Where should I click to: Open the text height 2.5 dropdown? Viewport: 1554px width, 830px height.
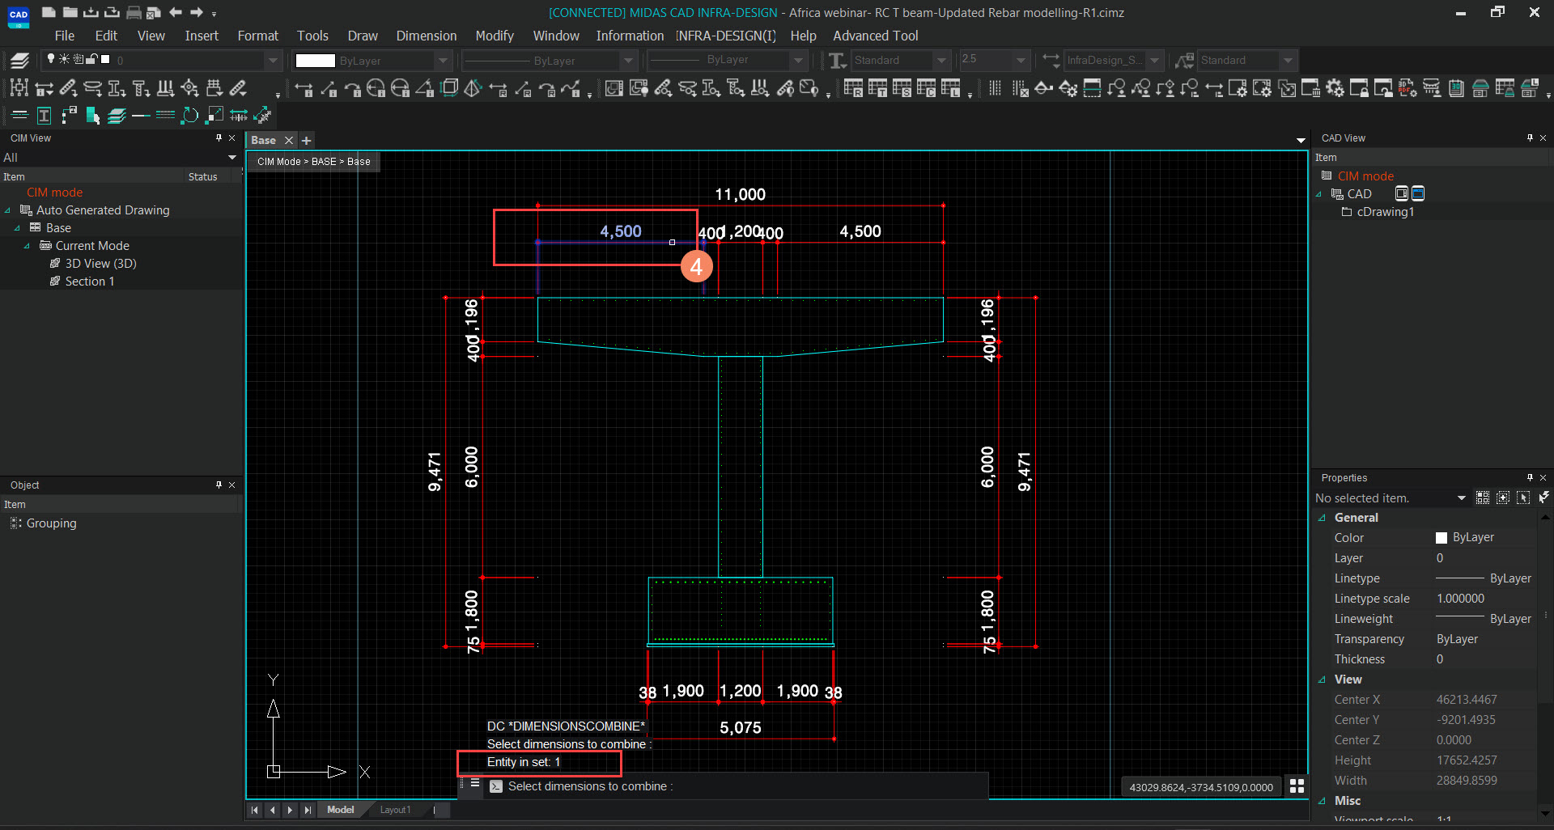[1021, 60]
